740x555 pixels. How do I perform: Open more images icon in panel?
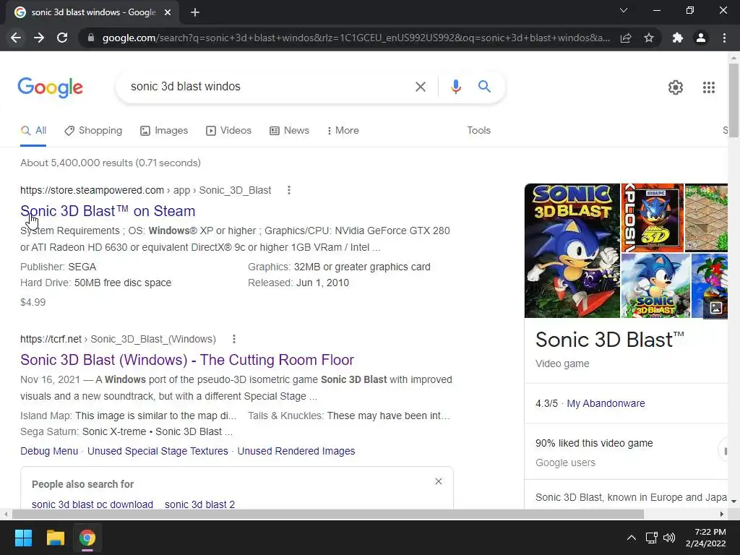[x=716, y=308]
